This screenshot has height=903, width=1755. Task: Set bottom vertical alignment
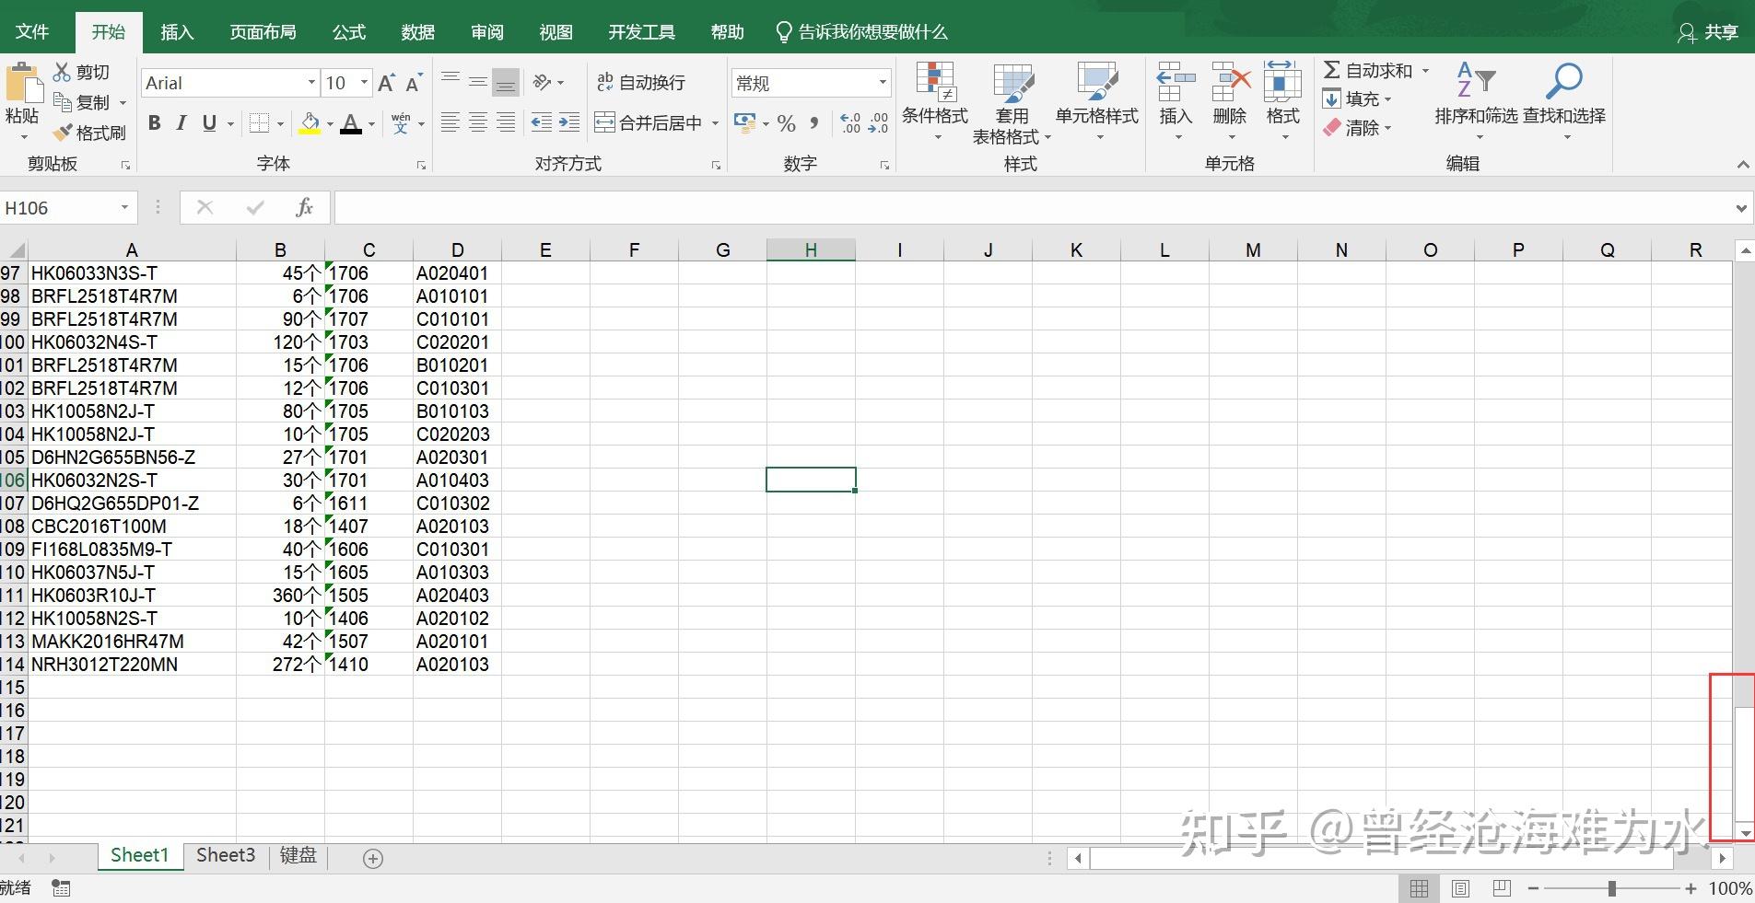pos(506,82)
